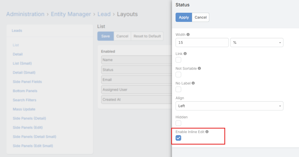Image resolution: width=299 pixels, height=157 pixels.
Task: Open the Width info tooltip icon
Action: click(x=188, y=34)
